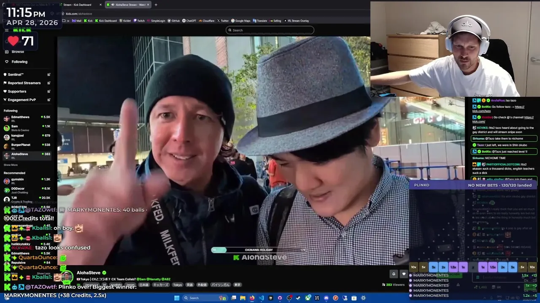Image resolution: width=540 pixels, height=303 pixels.
Task: Click the Browse label in sidebar
Action: [x=18, y=51]
